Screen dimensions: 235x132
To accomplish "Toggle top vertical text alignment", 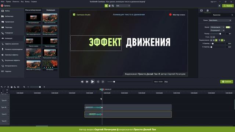I will click(x=220, y=40).
